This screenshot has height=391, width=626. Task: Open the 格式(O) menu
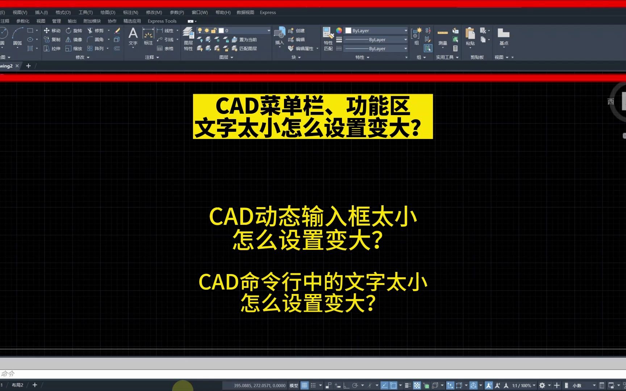(x=63, y=12)
